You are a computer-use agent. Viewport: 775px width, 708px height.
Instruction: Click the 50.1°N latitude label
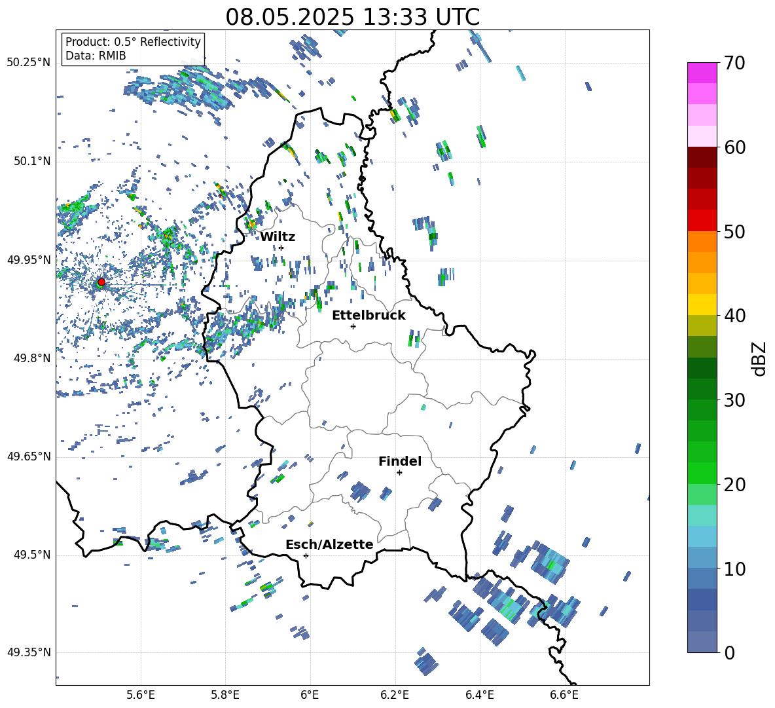point(31,162)
